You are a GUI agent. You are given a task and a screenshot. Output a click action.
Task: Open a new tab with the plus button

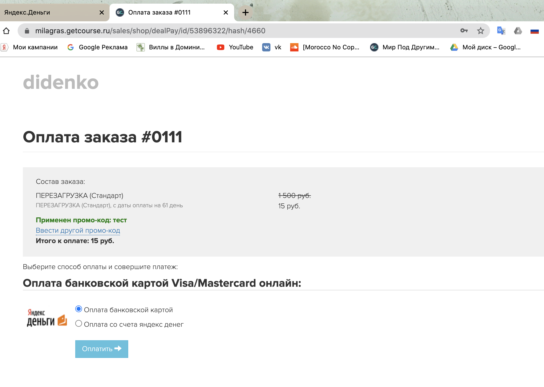pos(245,12)
